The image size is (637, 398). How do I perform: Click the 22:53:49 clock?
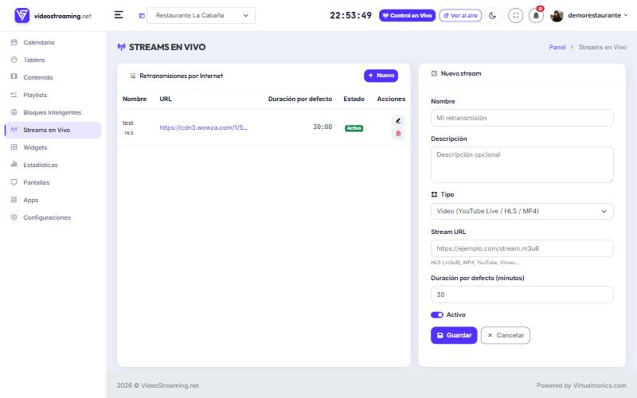[350, 15]
